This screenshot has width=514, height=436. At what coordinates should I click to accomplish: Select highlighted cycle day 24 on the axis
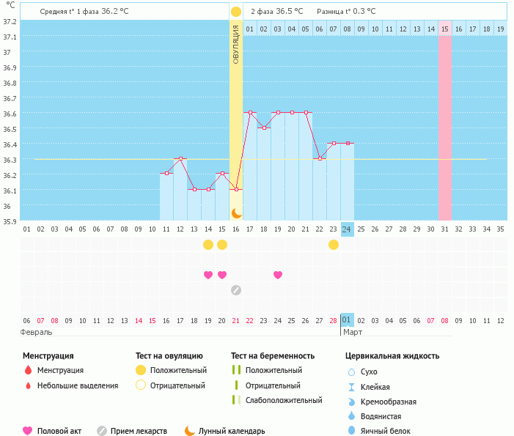pos(348,229)
